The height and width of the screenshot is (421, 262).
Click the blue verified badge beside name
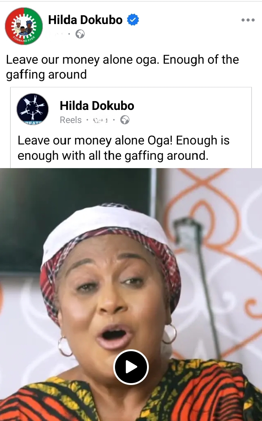click(x=132, y=20)
